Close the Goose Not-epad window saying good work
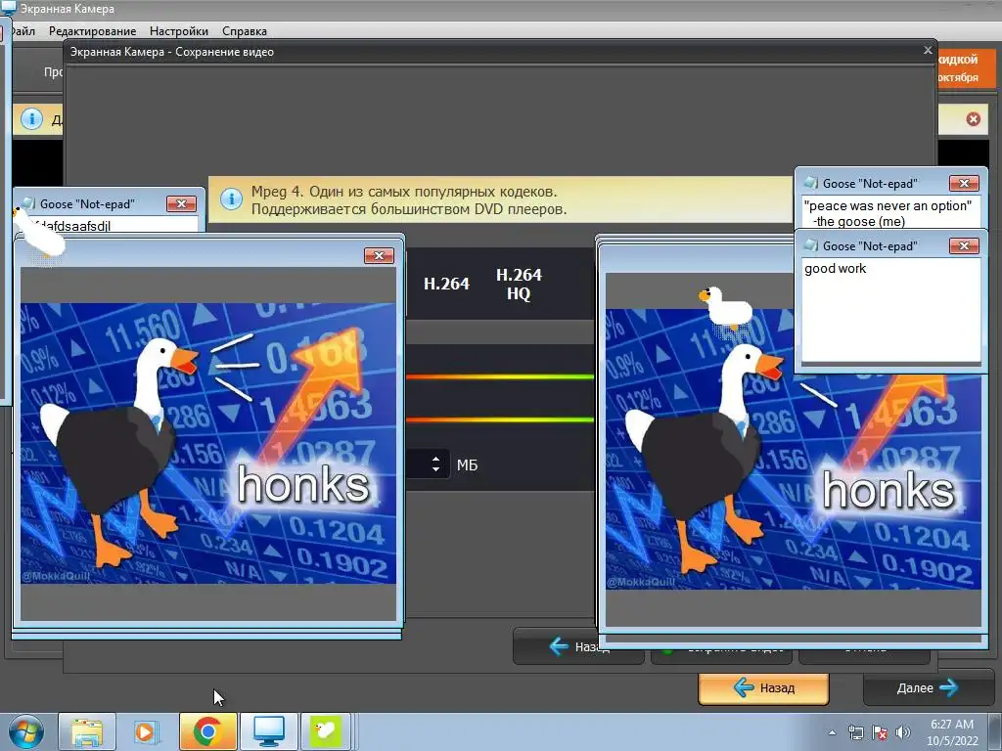Viewport: 1002px width, 751px height. pos(964,245)
